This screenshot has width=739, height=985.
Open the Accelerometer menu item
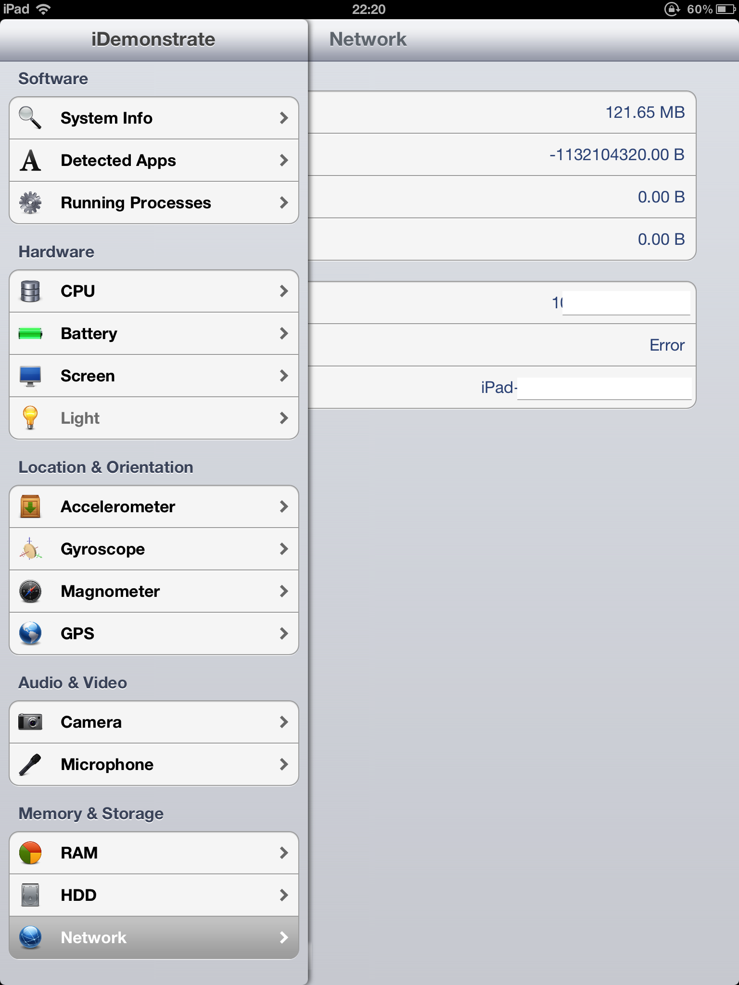click(154, 506)
